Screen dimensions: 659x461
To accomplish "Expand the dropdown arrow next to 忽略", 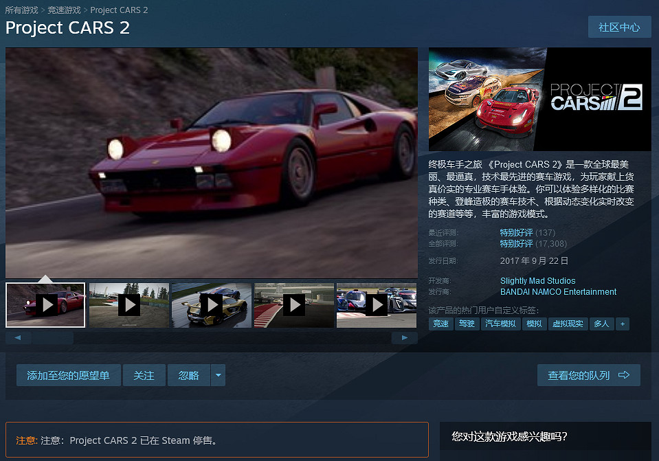I will 218,375.
